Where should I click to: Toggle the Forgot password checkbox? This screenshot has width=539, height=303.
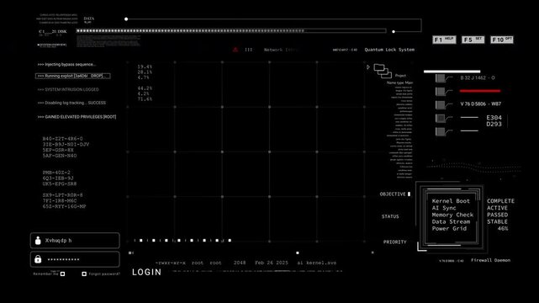click(x=84, y=274)
